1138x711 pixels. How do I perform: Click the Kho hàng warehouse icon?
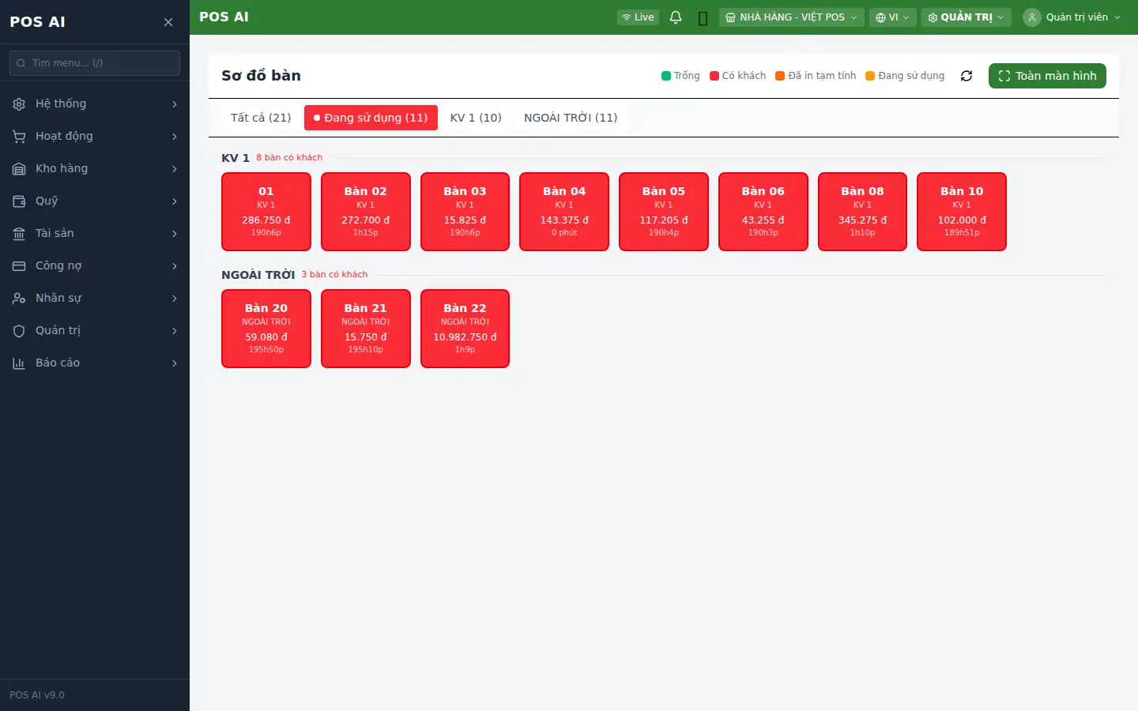(19, 169)
